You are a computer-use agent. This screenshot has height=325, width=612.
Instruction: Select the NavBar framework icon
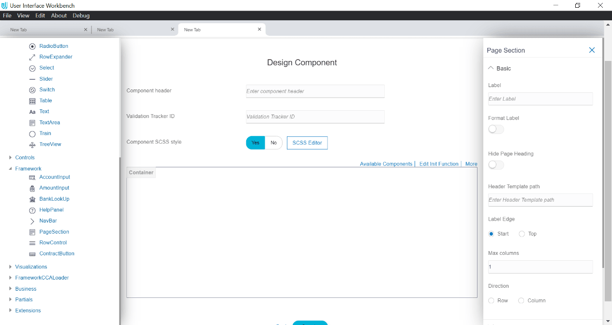pyautogui.click(x=31, y=221)
